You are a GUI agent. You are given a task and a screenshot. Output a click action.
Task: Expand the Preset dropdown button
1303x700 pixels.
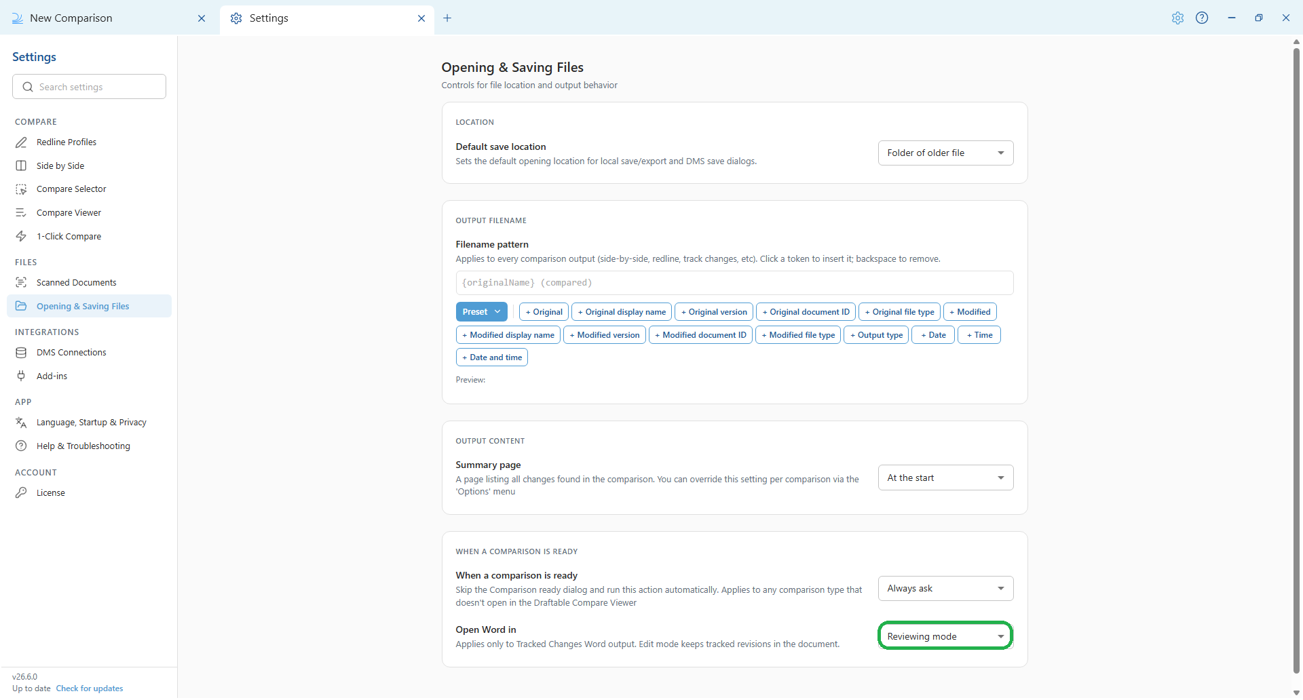coord(481,312)
